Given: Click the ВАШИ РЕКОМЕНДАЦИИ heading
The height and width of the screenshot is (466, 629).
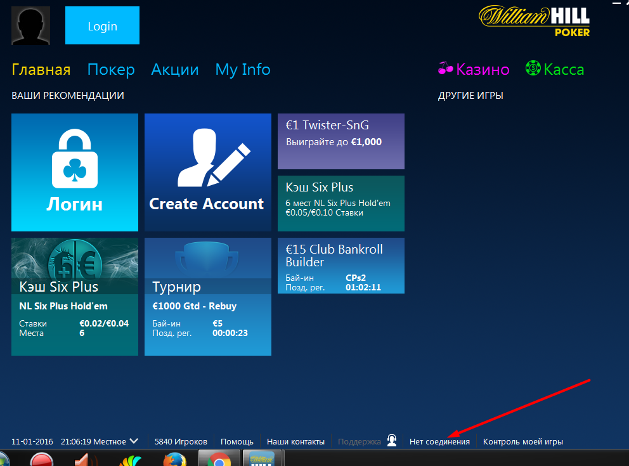Looking at the screenshot, I should click(x=68, y=96).
